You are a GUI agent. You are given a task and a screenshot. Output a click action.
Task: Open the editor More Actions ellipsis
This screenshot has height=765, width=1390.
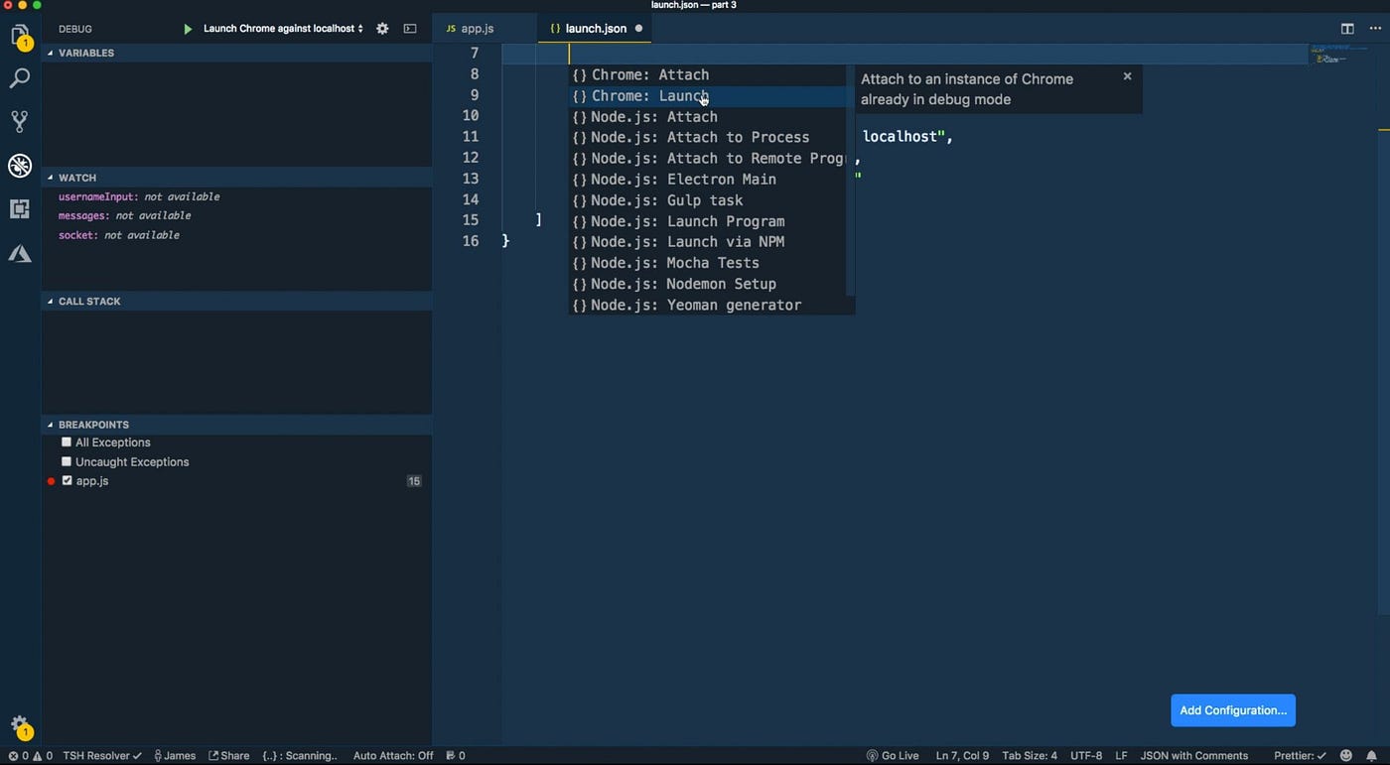(1374, 29)
